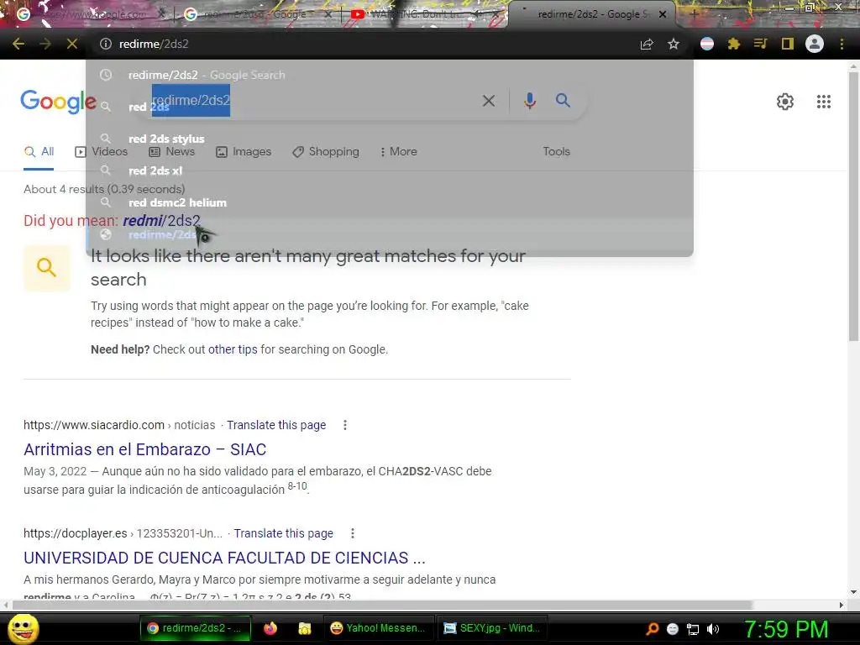Choose suggestion 'red dsmc2 helium'
The width and height of the screenshot is (860, 645).
[x=390, y=202]
